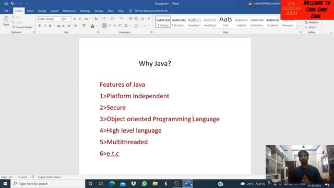Increase font size with Grow Font
The image size is (334, 188).
coord(75,19)
